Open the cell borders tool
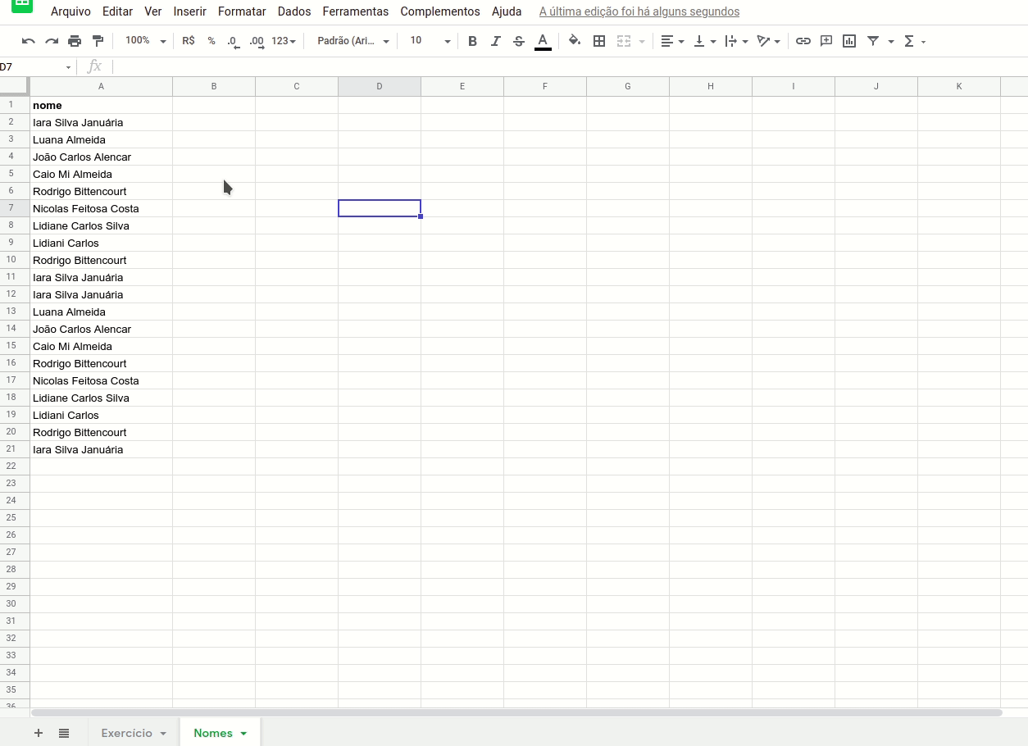Viewport: 1028px width, 746px height. pyautogui.click(x=599, y=41)
